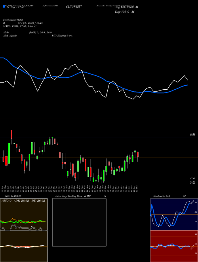Click the tallest red candlestick near chart start
This screenshot has width=198, height=262.
tap(6, 161)
